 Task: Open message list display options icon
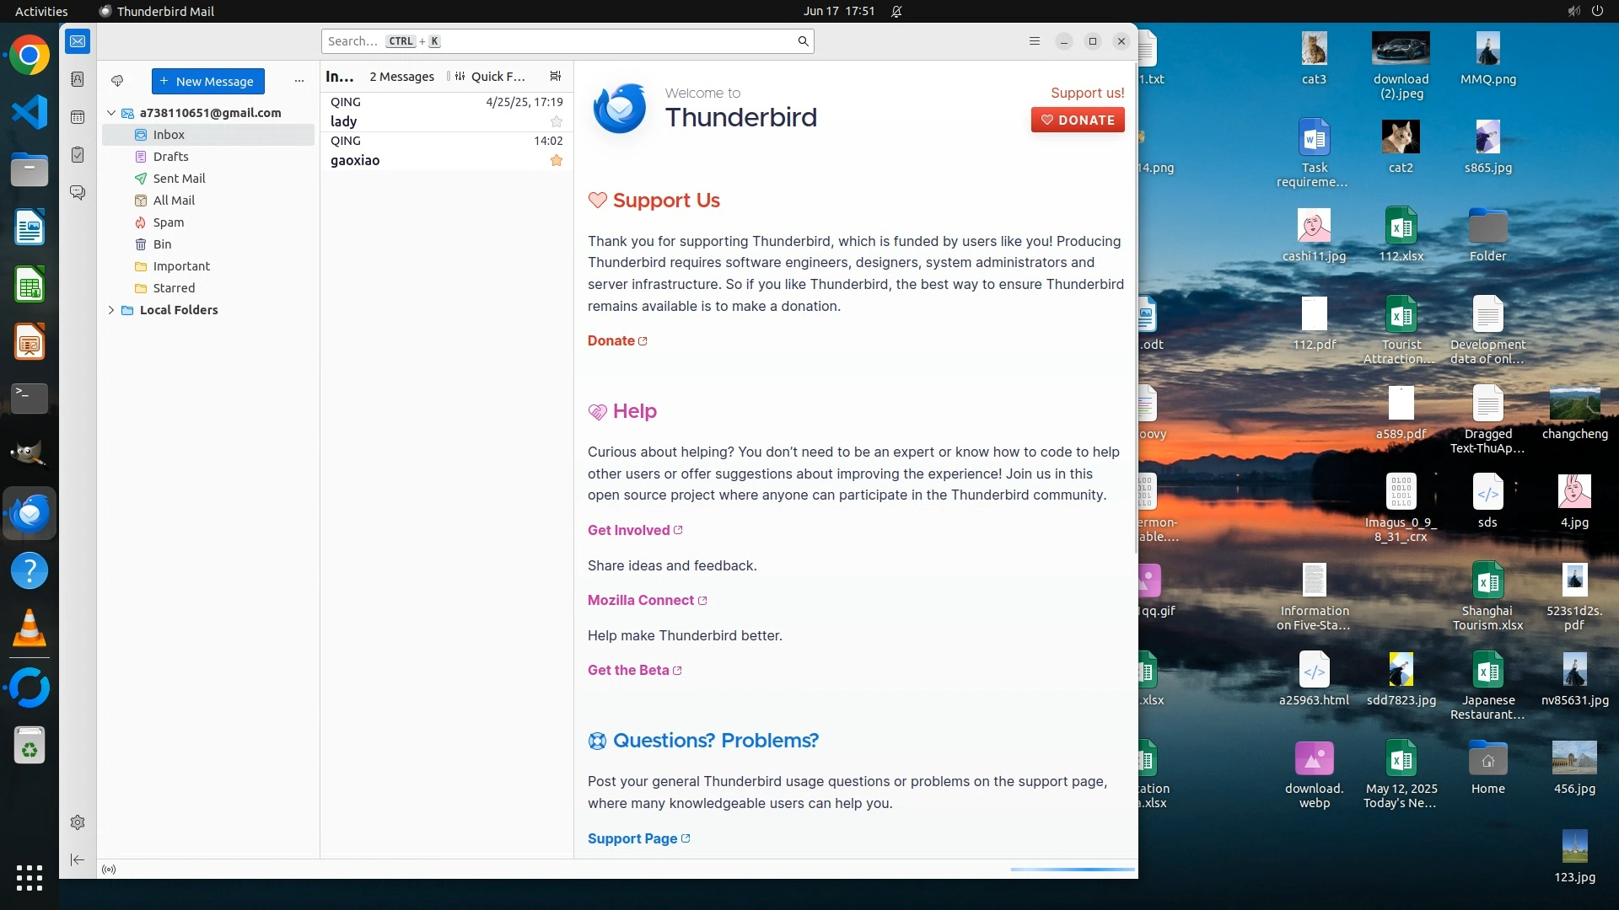point(555,76)
